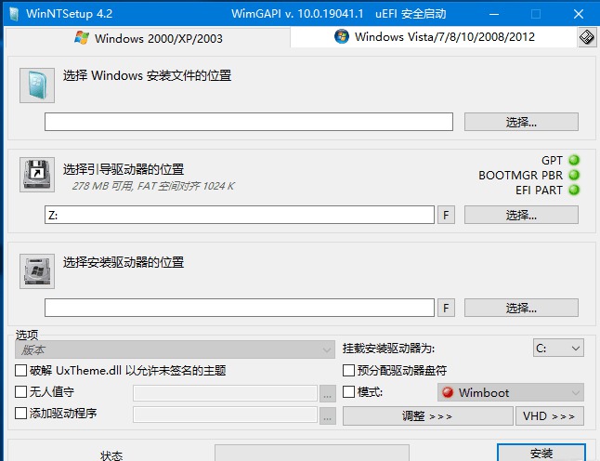Screen dimensions: 600x461
Task: Click 选择... button for Windows installation files
Action: (521, 122)
